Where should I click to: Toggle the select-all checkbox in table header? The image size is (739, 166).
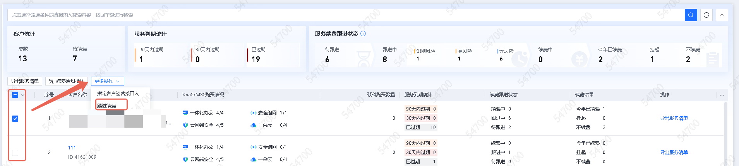[15, 95]
